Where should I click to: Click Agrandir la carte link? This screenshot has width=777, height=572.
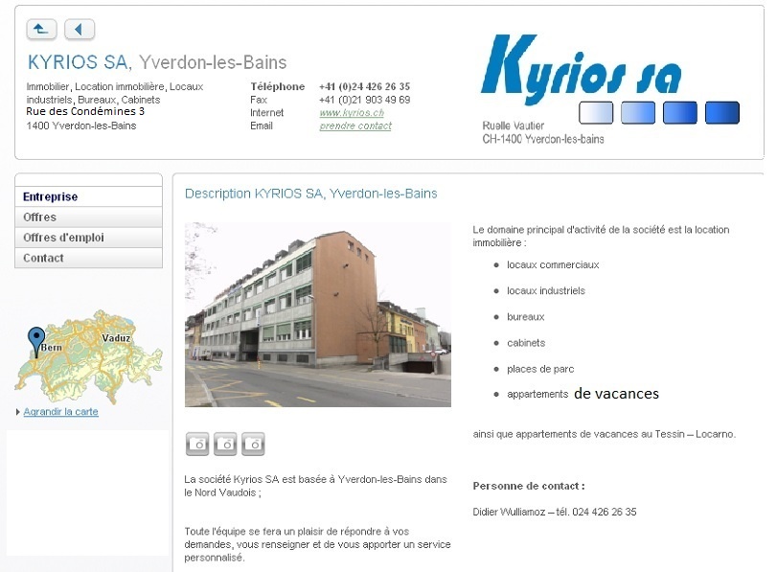(x=60, y=412)
